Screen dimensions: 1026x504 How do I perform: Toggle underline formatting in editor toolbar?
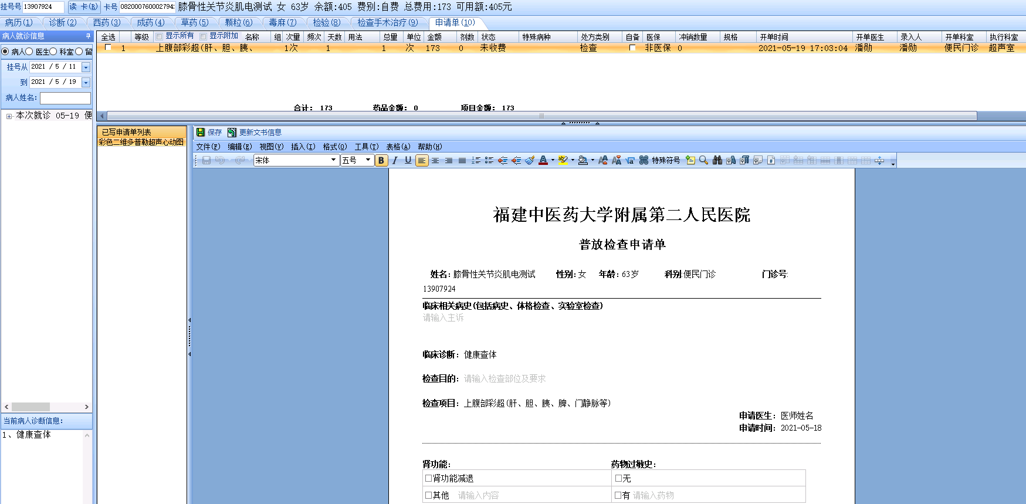click(408, 160)
